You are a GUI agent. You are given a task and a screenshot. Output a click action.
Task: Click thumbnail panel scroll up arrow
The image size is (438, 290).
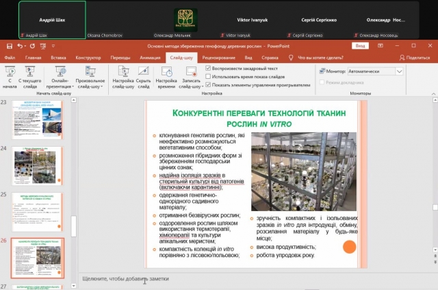(x=73, y=100)
